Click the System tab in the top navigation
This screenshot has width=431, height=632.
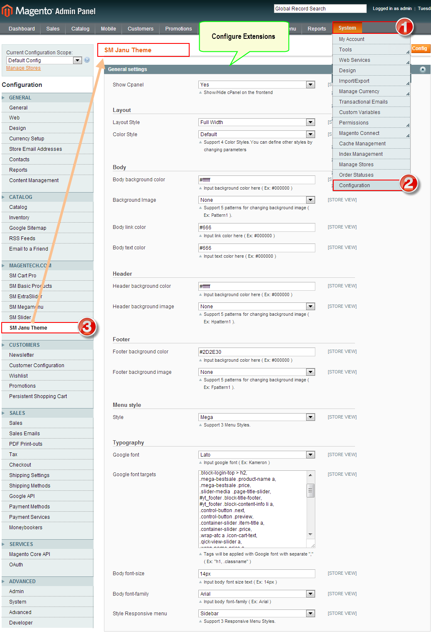click(x=347, y=28)
